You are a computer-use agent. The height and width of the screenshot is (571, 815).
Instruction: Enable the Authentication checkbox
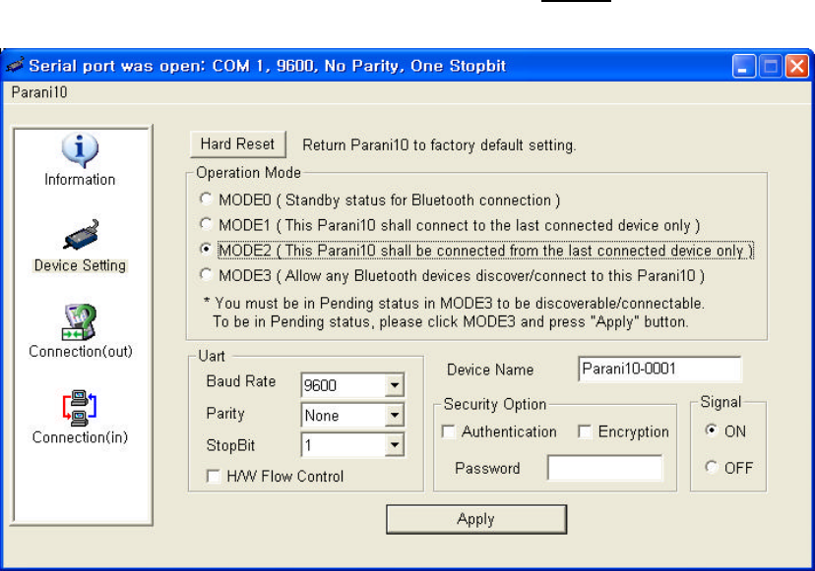tap(448, 431)
